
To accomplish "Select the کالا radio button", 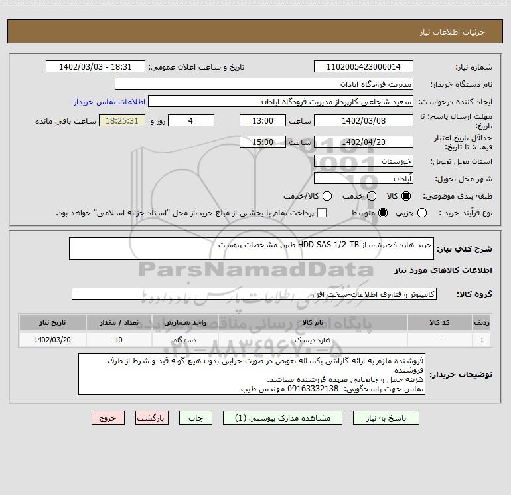I will coord(406,196).
